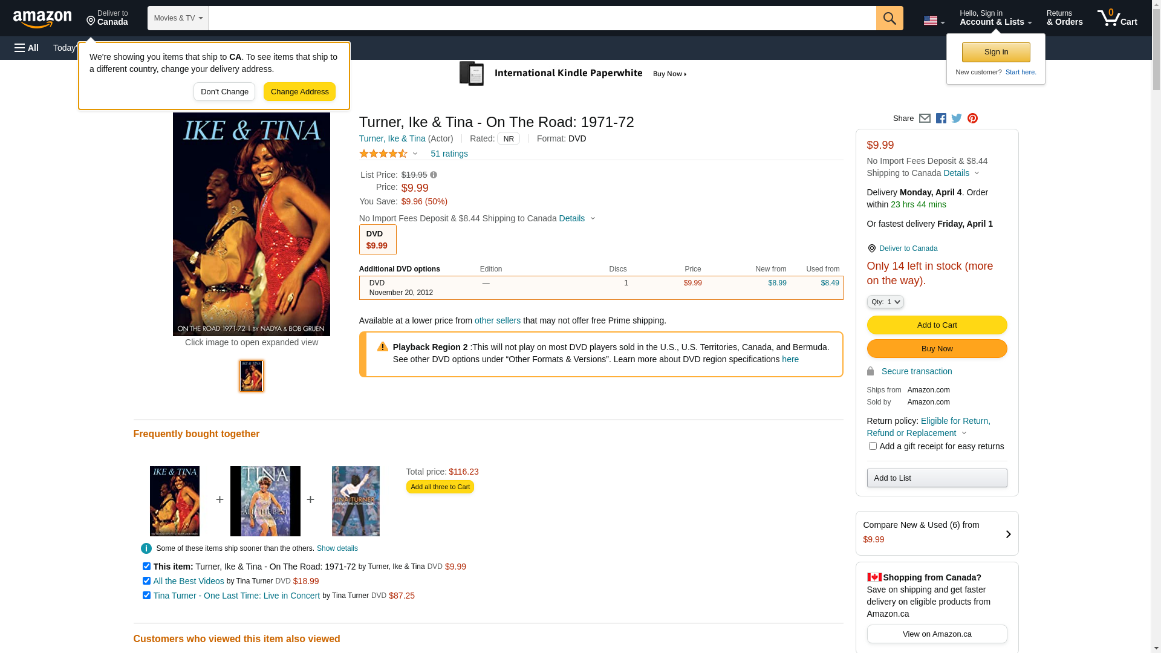Viewport: 1161px width, 653px height.
Task: Open Returns & Orders
Action: (x=1064, y=18)
